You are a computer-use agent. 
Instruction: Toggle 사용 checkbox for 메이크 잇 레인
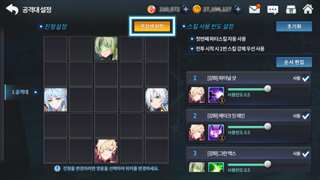306,116
